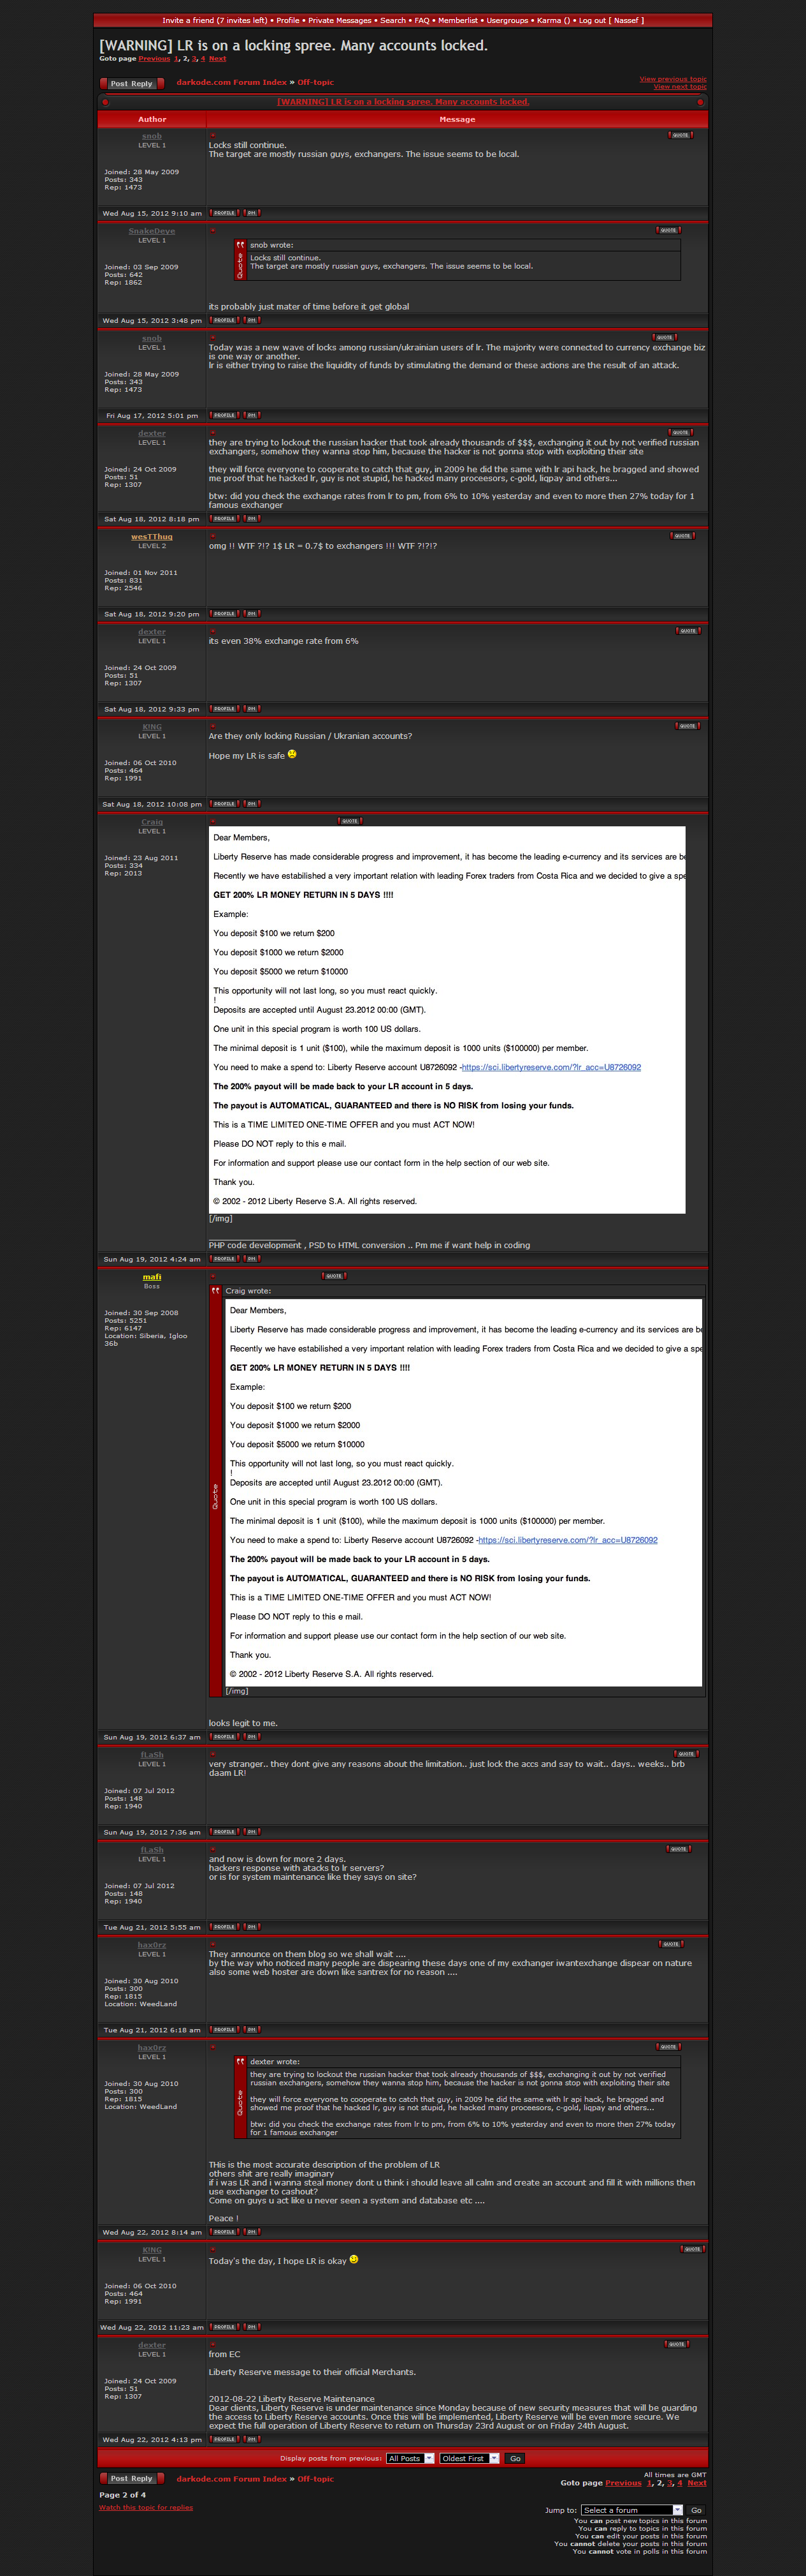Open Private Messages in top menu
The image size is (806, 2576).
338,20
